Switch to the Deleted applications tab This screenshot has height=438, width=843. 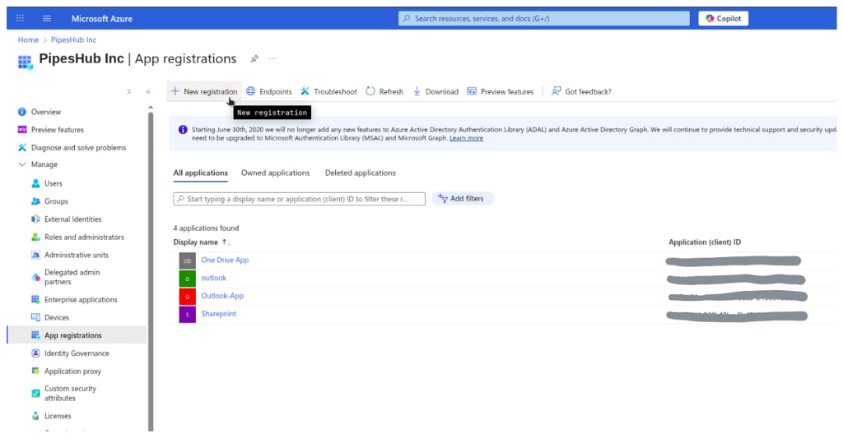[x=361, y=173]
